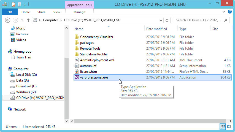Viewport: 235px width, 132px height.
Task: Select the autorun.inf file icon
Action: [x=77, y=66]
